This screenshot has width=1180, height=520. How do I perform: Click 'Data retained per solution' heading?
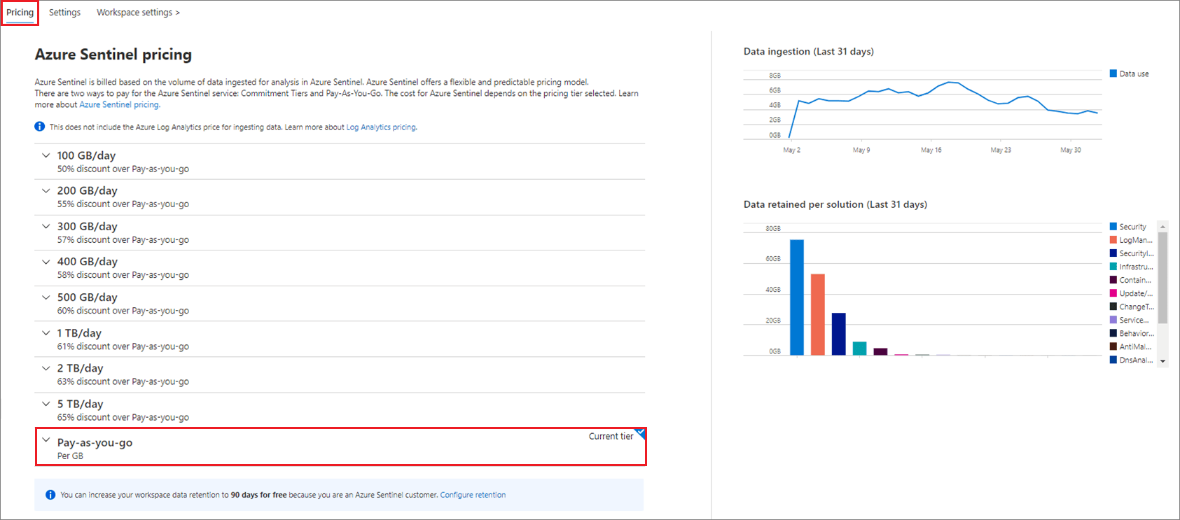[x=835, y=204]
